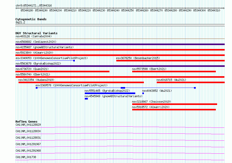Select the red nsv5573598 Ebert2021 bar
The image size is (232, 163).
(x=174, y=72)
